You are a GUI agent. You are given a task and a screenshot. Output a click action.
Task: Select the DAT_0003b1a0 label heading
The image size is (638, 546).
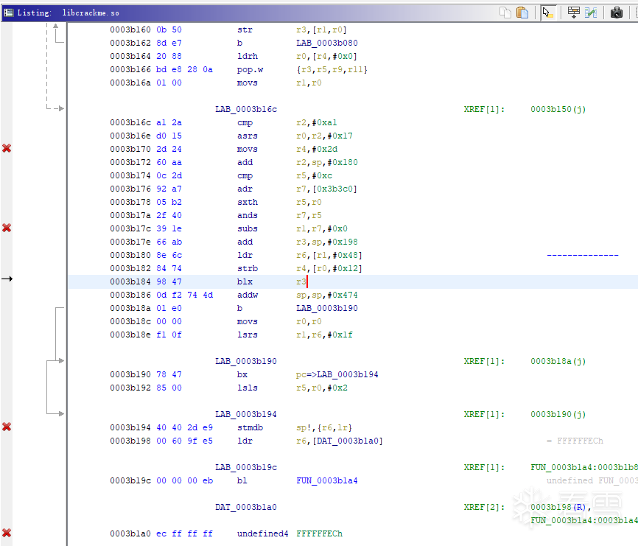(246, 508)
